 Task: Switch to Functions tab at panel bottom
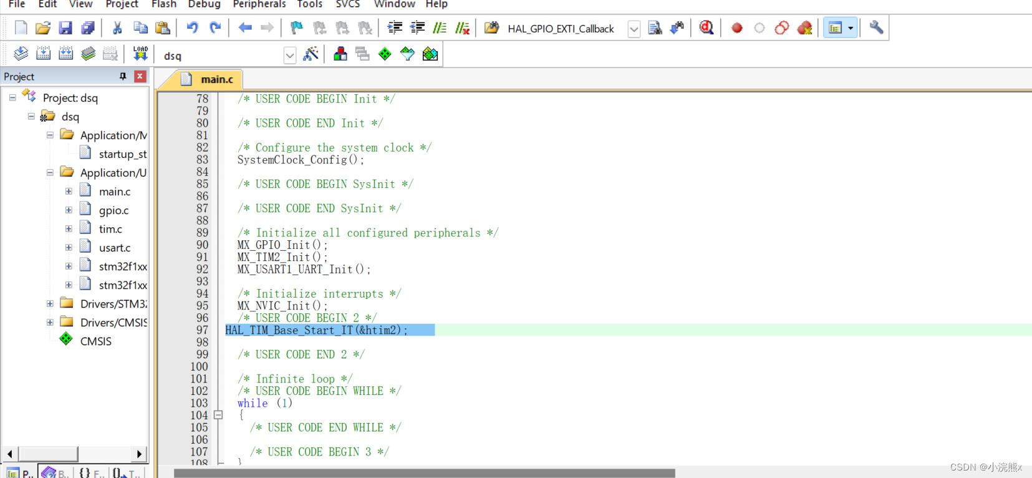[x=92, y=472]
